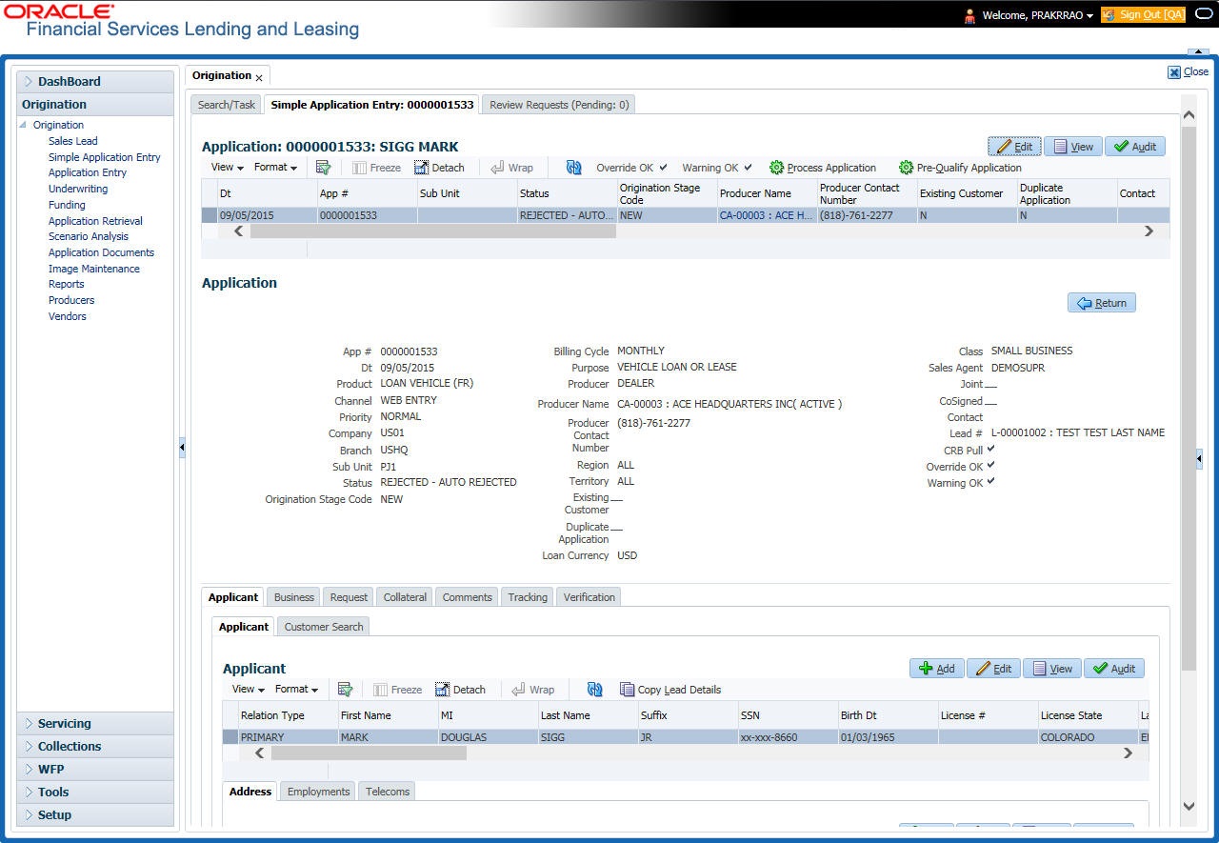Switch to the Search/Task tab

click(227, 105)
